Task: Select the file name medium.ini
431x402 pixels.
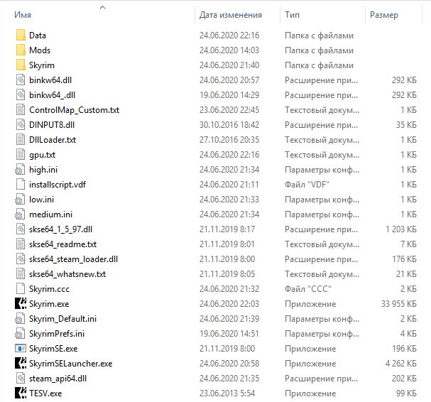Action: coord(51,214)
